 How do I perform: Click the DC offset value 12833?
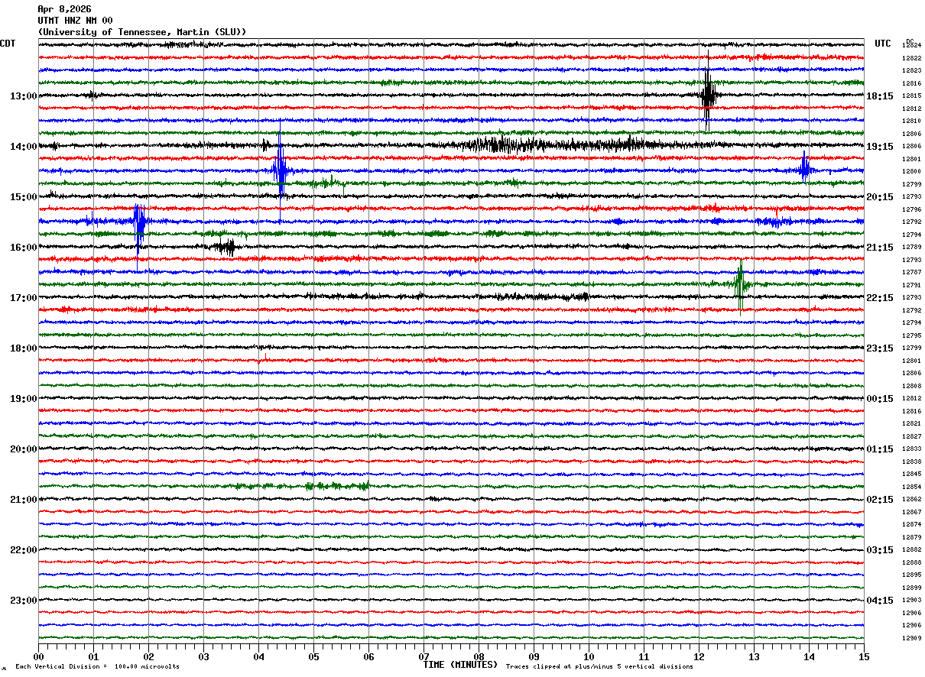911,449
